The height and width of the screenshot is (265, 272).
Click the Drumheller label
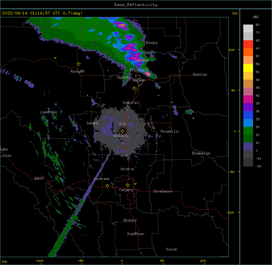(x=201, y=153)
